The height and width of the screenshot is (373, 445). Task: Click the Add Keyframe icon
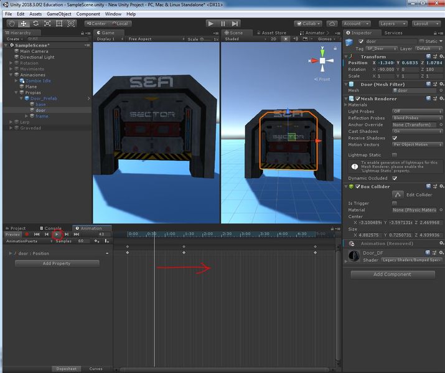pos(96,241)
